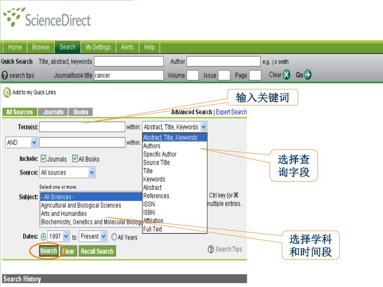
Task: Click the Search Tips link near the form bottom
Action: click(229, 249)
